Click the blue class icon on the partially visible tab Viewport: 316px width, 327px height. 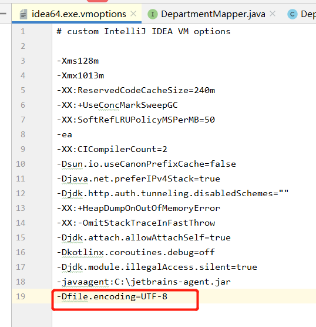pos(293,14)
